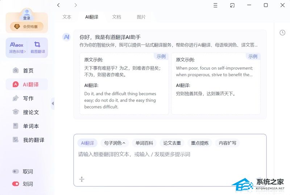The width and height of the screenshot is (290, 195).
Task: Select the 论文去重 prompt chip
Action: pos(172,143)
